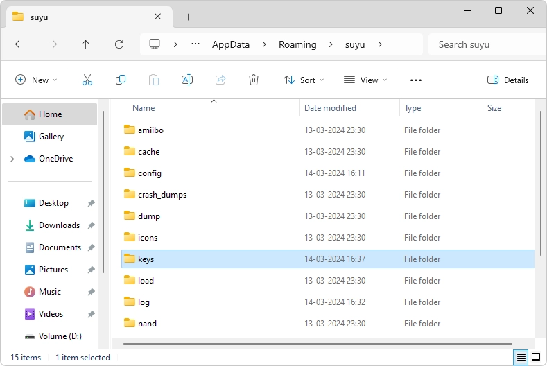Open the View dropdown menu
The height and width of the screenshot is (366, 547).
coord(365,80)
